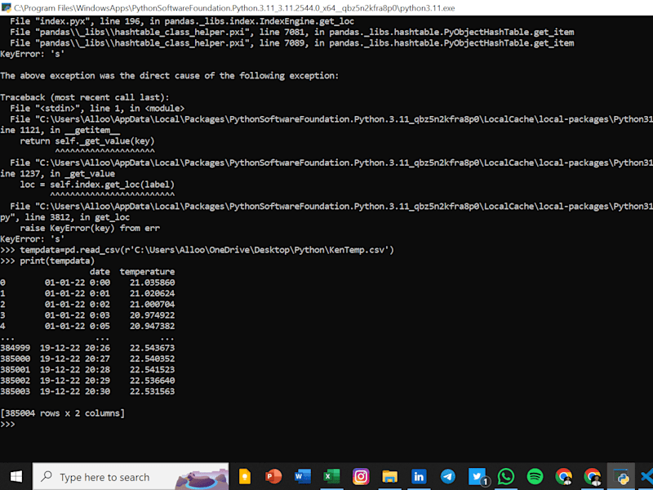This screenshot has width=653, height=490.
Task: Open the first Chrome profile icon
Action: pos(563,477)
